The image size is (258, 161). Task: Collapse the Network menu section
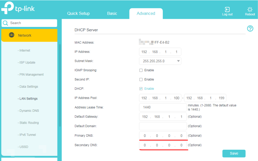click(x=29, y=35)
